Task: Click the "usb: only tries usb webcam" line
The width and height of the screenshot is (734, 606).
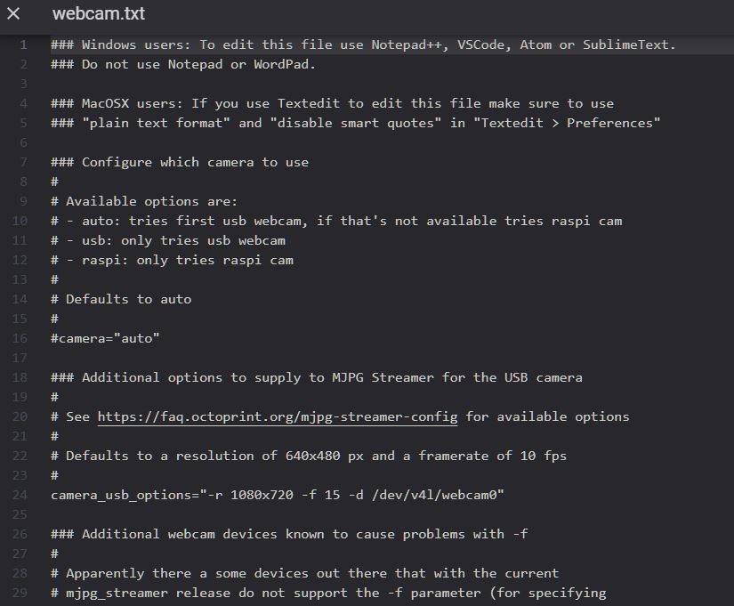Action: click(x=174, y=240)
